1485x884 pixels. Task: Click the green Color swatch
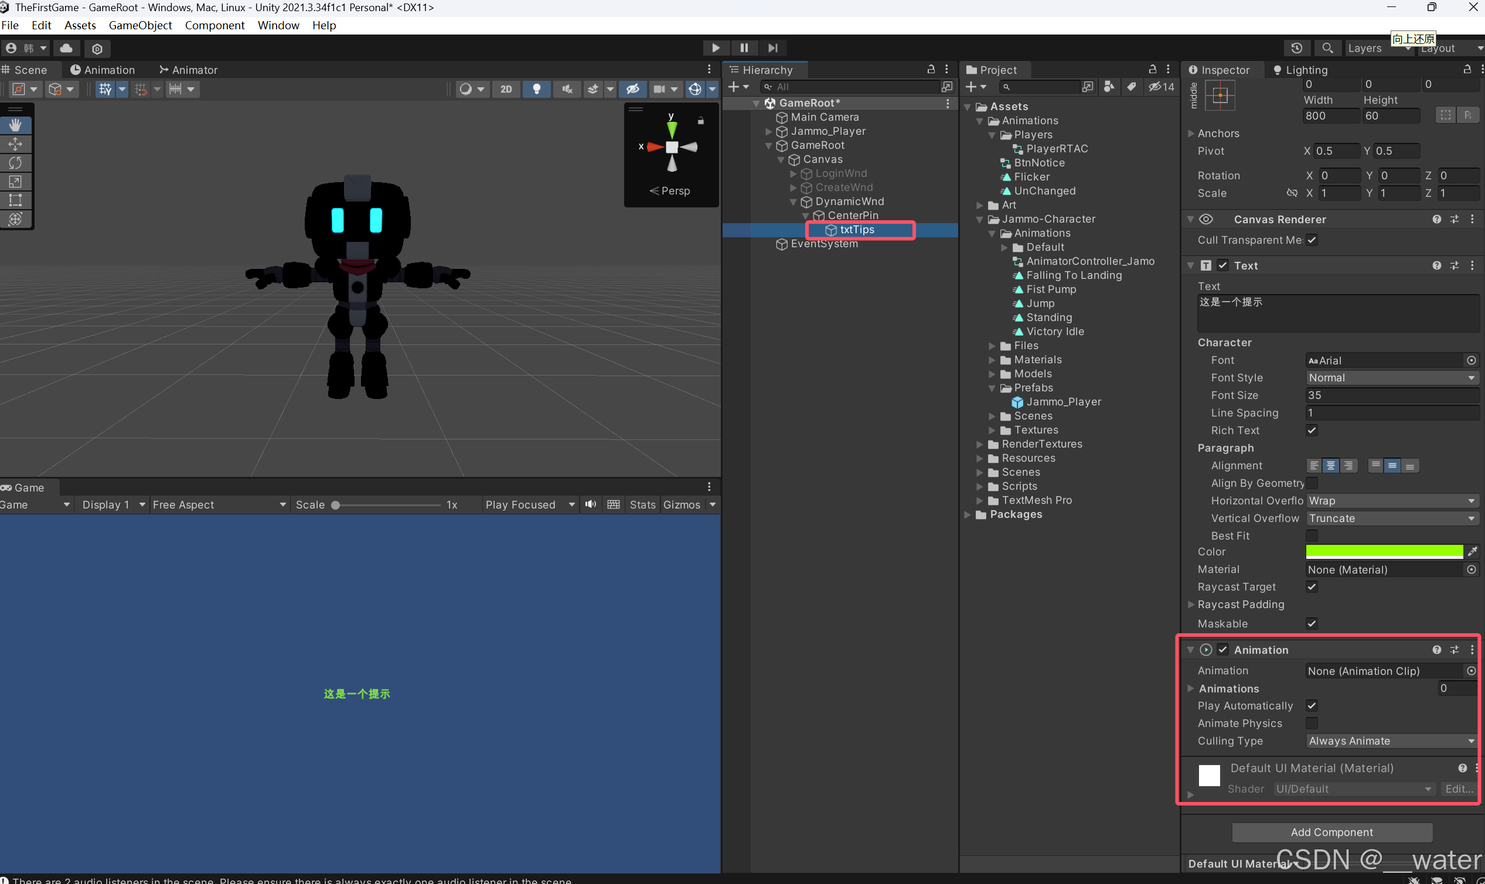tap(1384, 552)
